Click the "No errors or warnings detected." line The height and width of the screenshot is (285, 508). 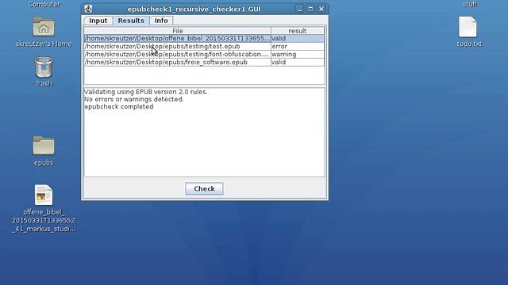click(134, 99)
